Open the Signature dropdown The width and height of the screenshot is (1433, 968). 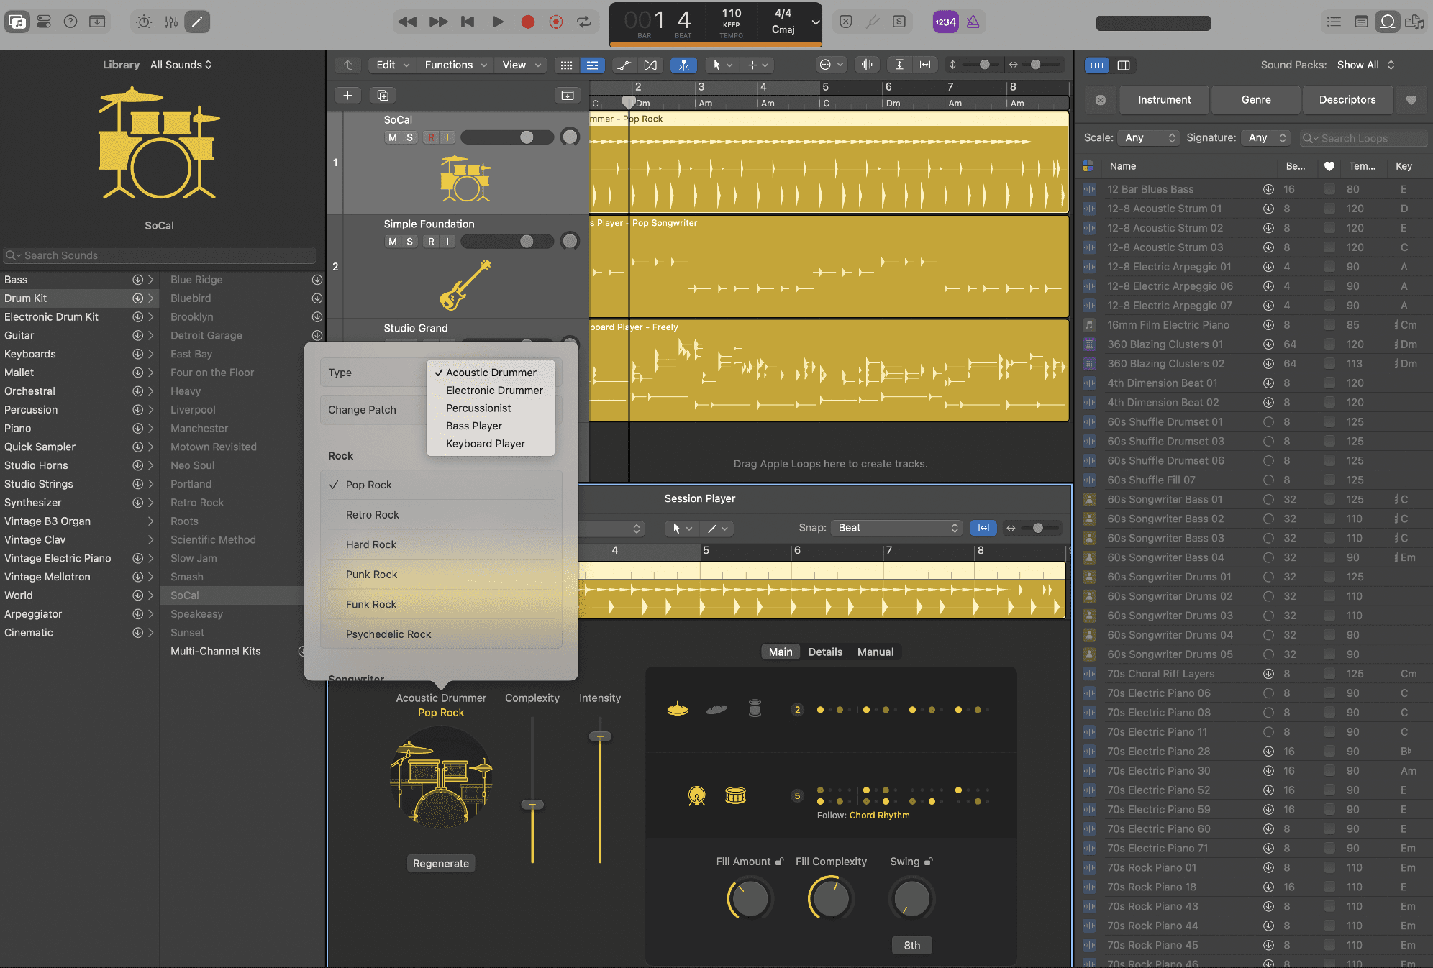[1266, 137]
